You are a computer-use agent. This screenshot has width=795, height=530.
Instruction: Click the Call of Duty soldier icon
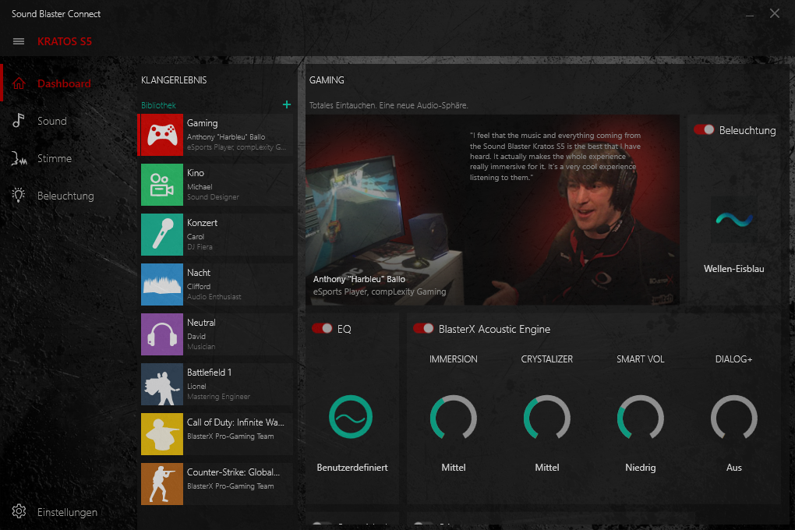162,433
